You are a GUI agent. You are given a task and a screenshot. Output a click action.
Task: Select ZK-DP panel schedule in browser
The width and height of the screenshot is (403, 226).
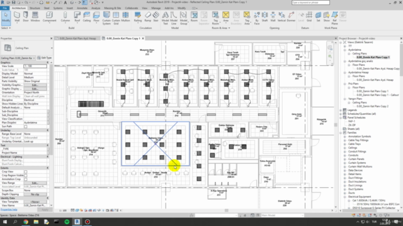352,125
